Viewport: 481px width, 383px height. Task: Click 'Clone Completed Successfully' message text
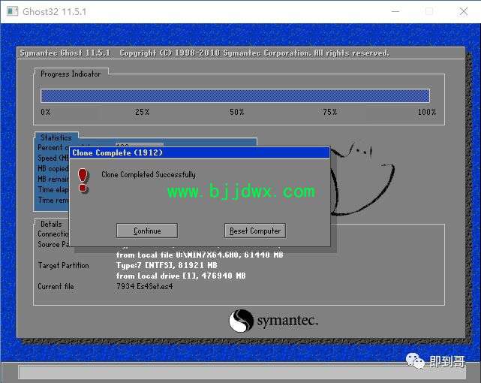pyautogui.click(x=149, y=174)
